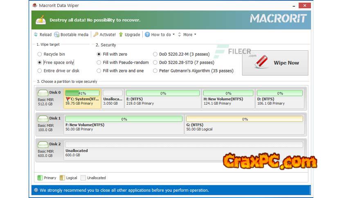The image size is (342, 198).
Task: Click the Upgrade arrow icon
Action: pyautogui.click(x=121, y=35)
